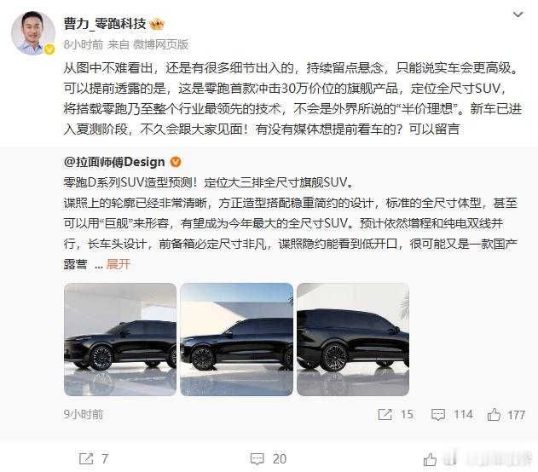538x472 pixels.
Task: Click the 8小时前 post timestamp
Action: (84, 44)
